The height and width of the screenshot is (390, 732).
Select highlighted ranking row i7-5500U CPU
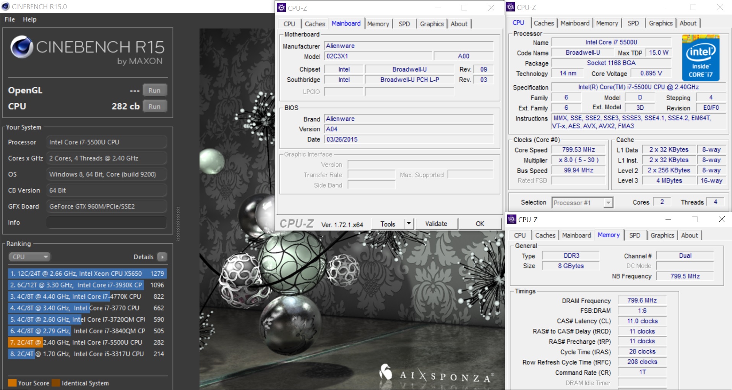(87, 342)
